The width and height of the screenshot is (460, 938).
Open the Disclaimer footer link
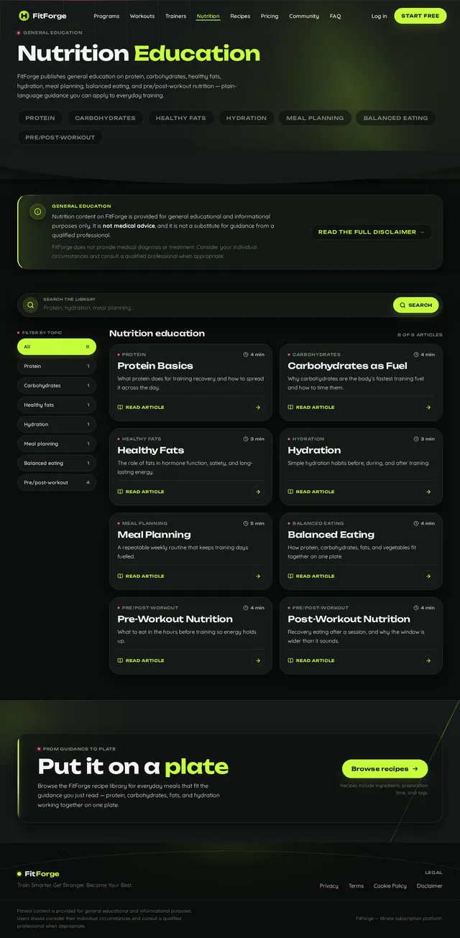click(x=430, y=886)
